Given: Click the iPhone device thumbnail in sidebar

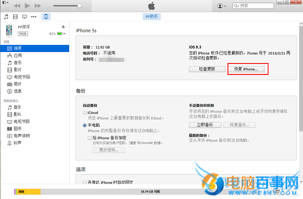Looking at the screenshot, I should (x=9, y=30).
